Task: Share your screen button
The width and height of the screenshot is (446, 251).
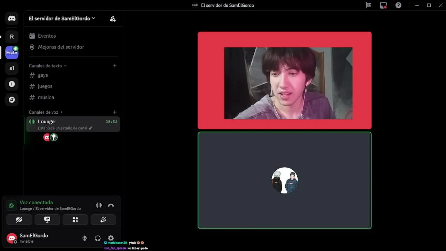Action: (47, 220)
